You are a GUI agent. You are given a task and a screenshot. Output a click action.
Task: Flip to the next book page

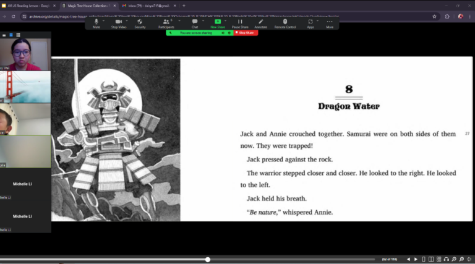[416, 259]
